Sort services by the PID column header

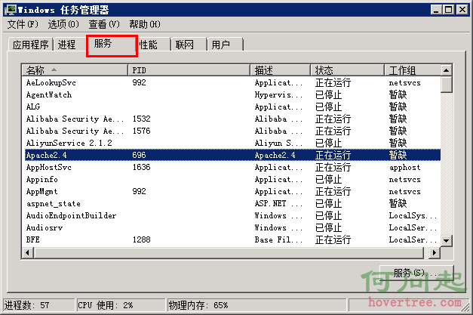click(189, 70)
